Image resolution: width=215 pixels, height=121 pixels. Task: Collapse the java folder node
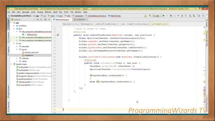click(x=14, y=29)
